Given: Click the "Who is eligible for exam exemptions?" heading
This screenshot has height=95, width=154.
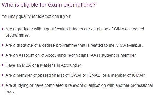Looking at the screenshot, I should [48, 5].
